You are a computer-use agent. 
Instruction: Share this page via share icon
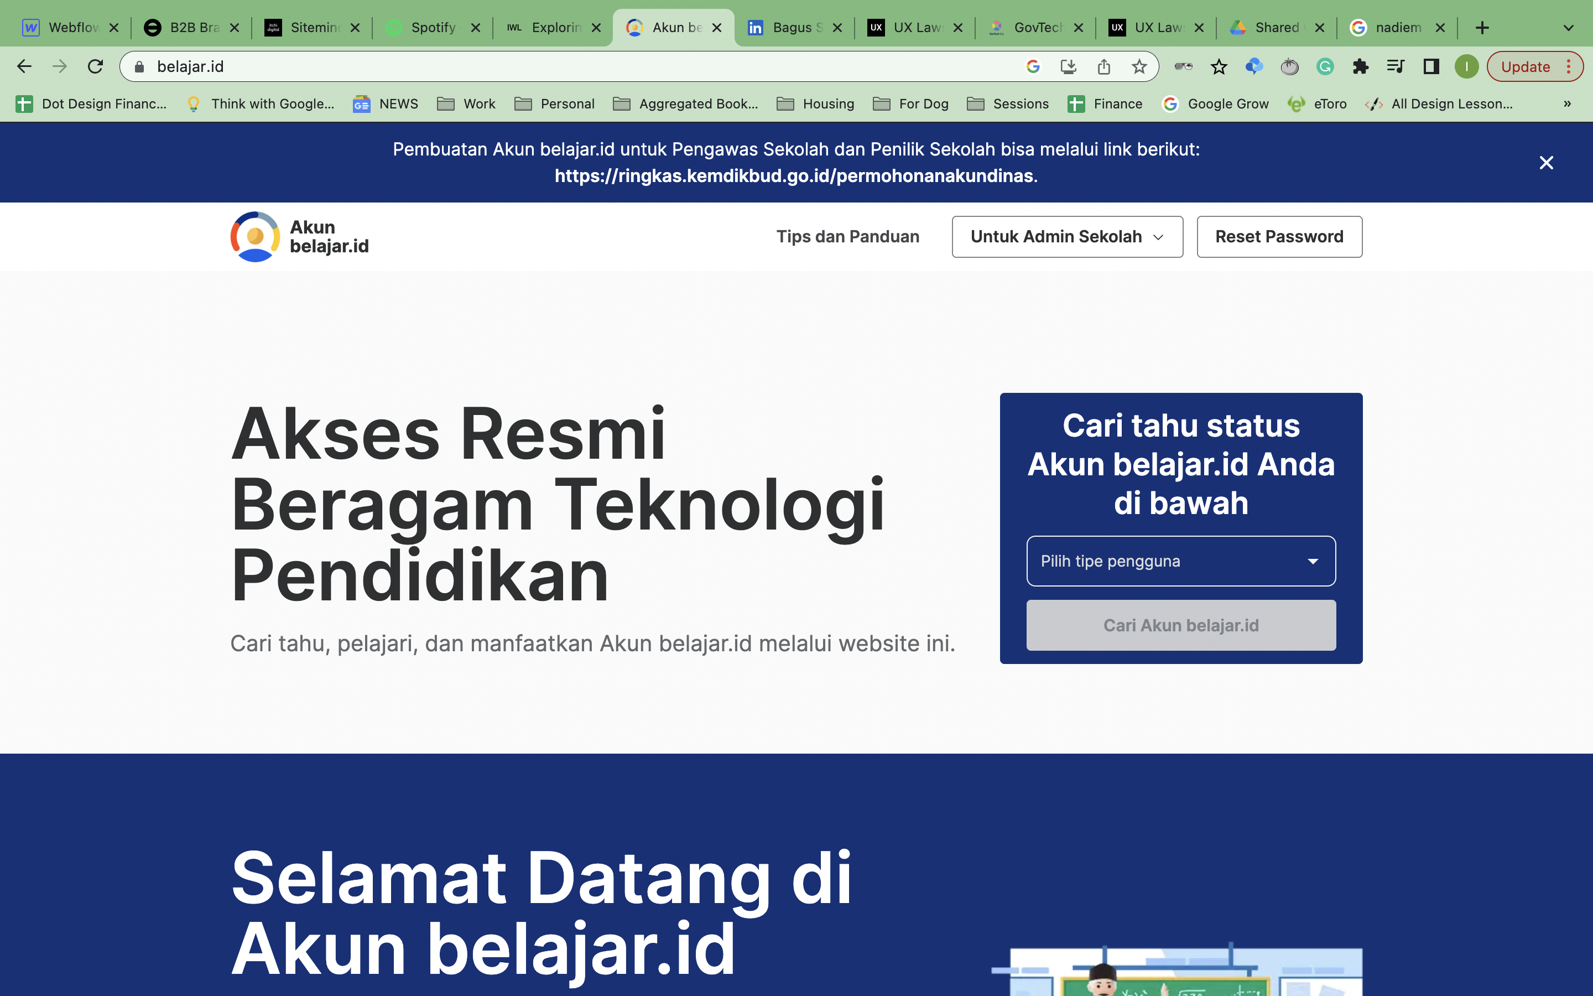pyautogui.click(x=1104, y=66)
